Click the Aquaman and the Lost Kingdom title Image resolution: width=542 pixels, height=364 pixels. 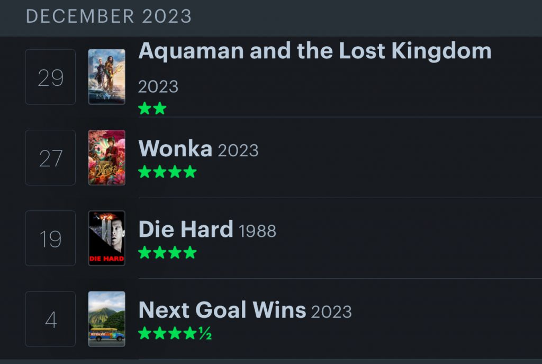pyautogui.click(x=314, y=51)
